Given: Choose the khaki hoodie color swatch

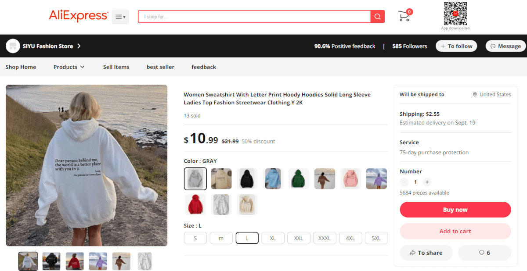Looking at the screenshot, I should point(221,179).
